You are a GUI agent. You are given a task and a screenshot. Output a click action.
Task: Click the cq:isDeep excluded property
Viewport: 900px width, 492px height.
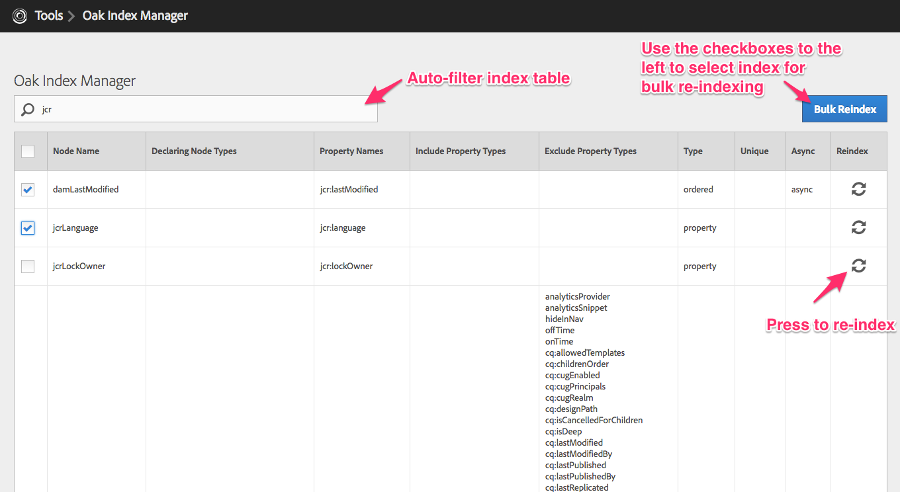click(x=564, y=431)
